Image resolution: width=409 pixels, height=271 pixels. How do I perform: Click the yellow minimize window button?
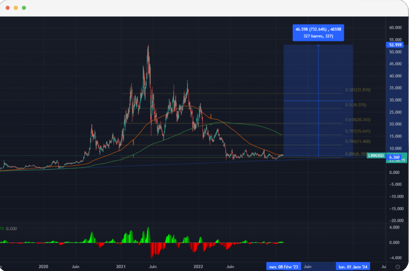pyautogui.click(x=16, y=8)
